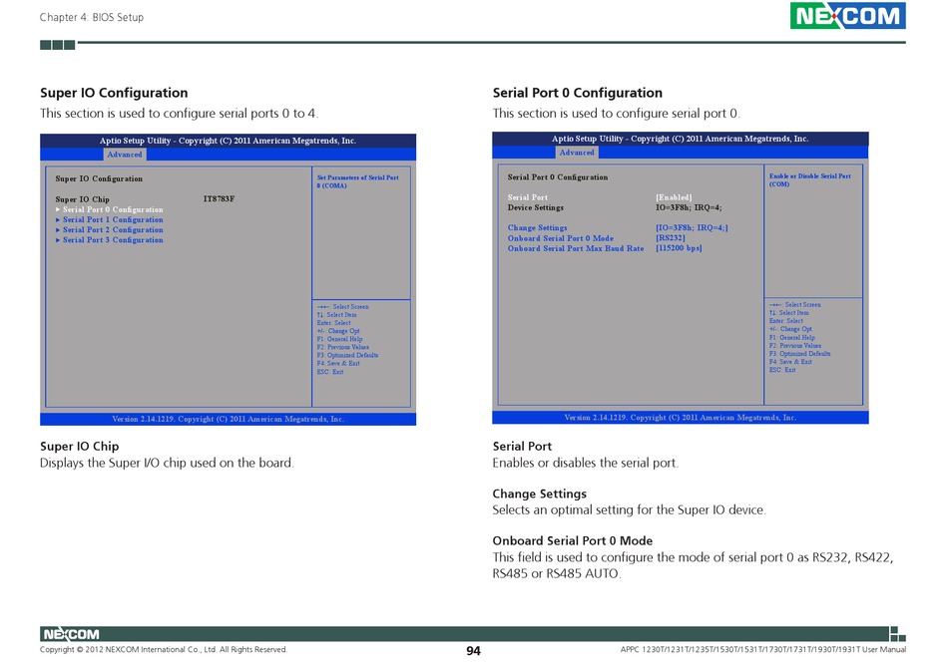Open the [RS232] serial port mode option
Screen dimensions: 948x662
coord(670,238)
